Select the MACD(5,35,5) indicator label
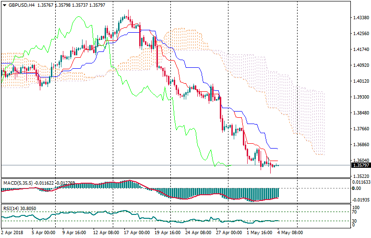 point(18,183)
